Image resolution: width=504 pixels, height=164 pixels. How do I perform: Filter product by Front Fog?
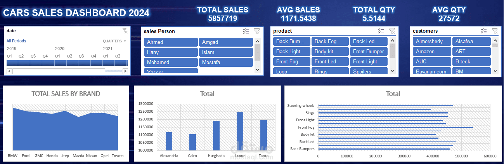(x=292, y=61)
